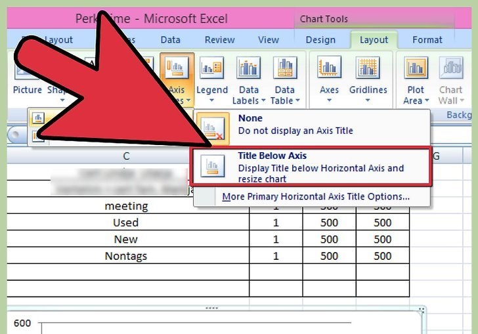Viewport: 478px width, 334px height.
Task: Select the "Used" cell
Action: click(x=125, y=222)
